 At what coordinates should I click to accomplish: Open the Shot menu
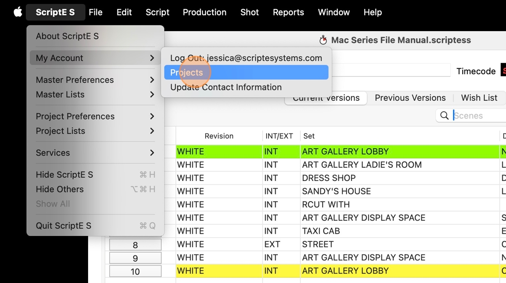tap(249, 12)
